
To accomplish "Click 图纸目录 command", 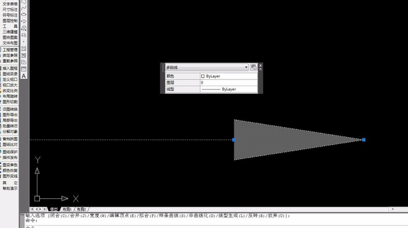I will (10, 74).
